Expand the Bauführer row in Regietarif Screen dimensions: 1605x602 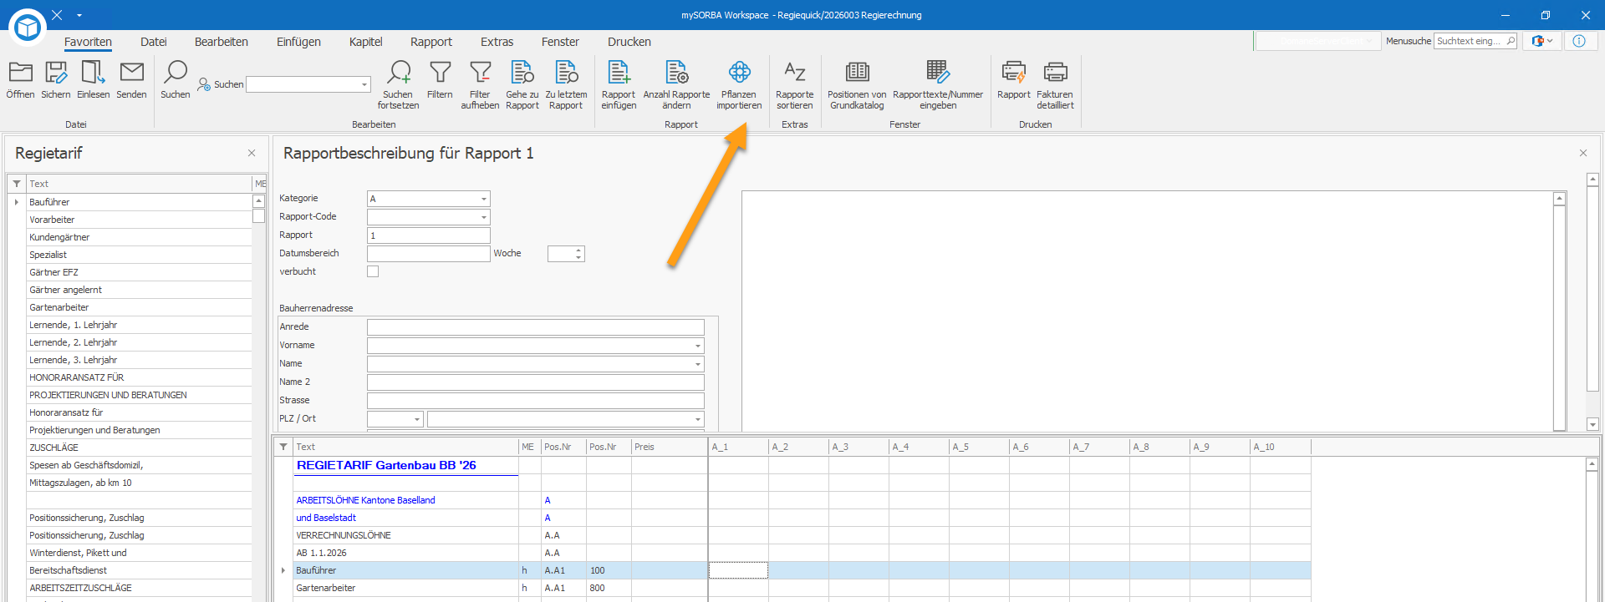click(x=17, y=202)
